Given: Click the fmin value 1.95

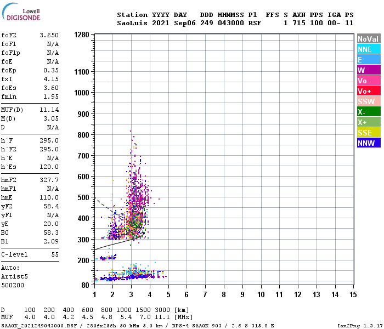Looking at the screenshot, I should (x=51, y=97).
